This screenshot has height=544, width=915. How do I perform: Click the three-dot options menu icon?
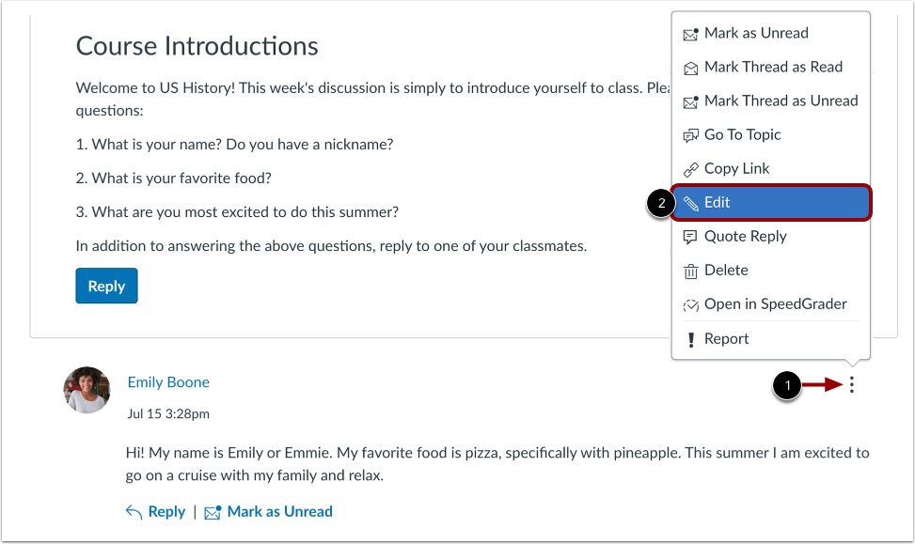851,384
